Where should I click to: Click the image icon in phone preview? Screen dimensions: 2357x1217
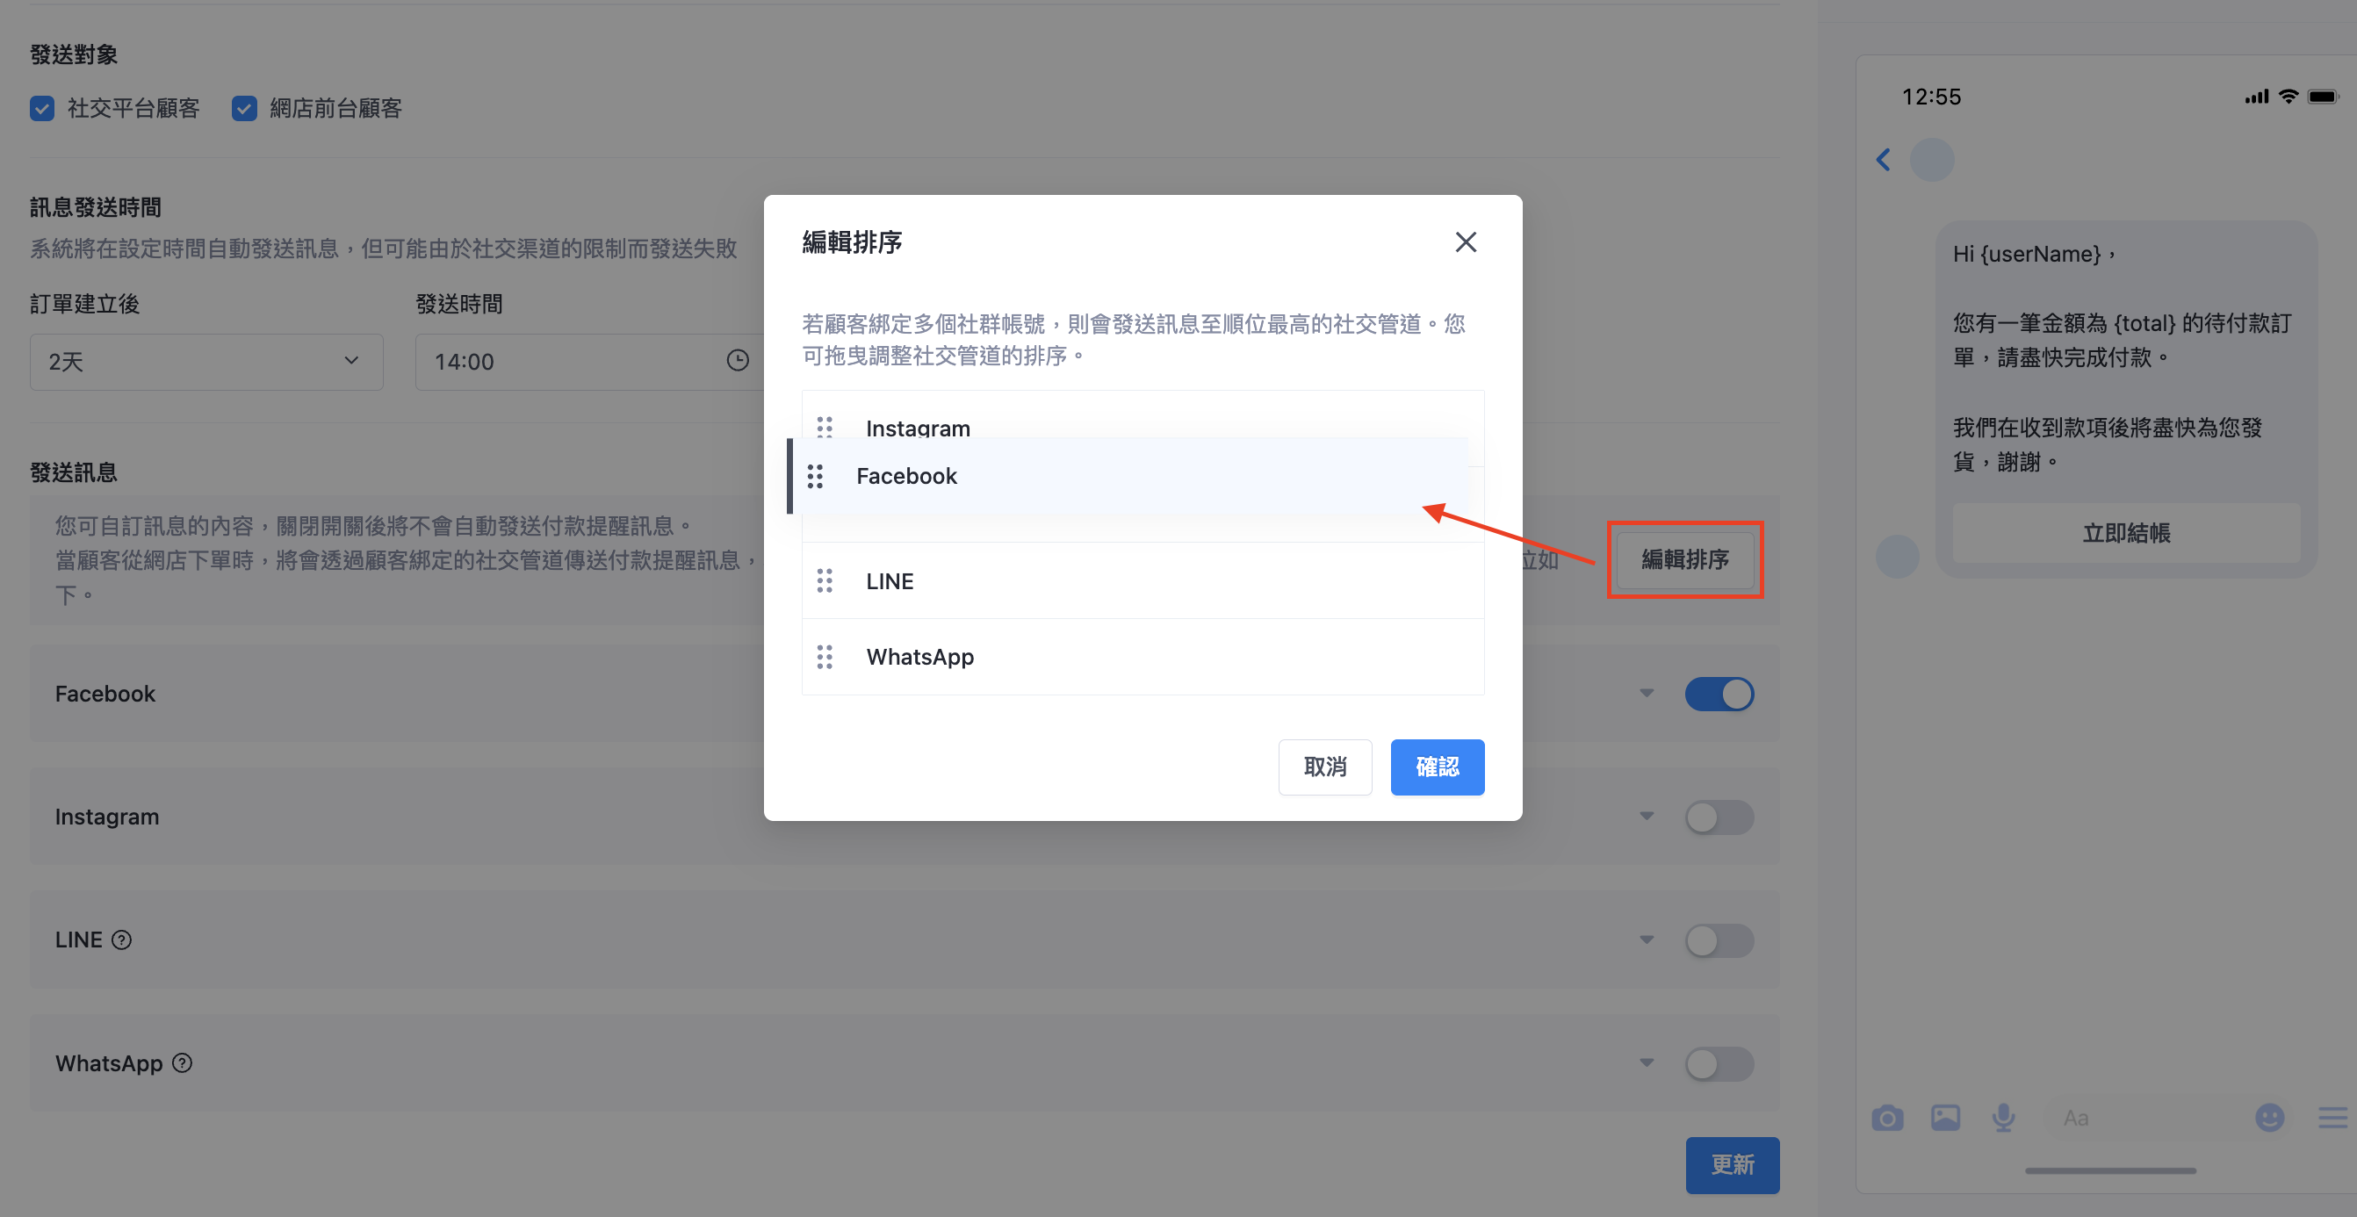pos(1945,1117)
